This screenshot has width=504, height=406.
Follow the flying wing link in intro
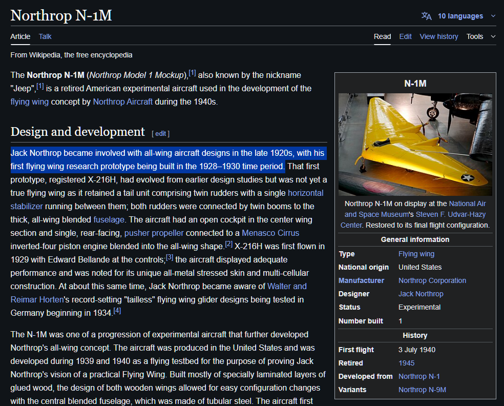coord(30,101)
